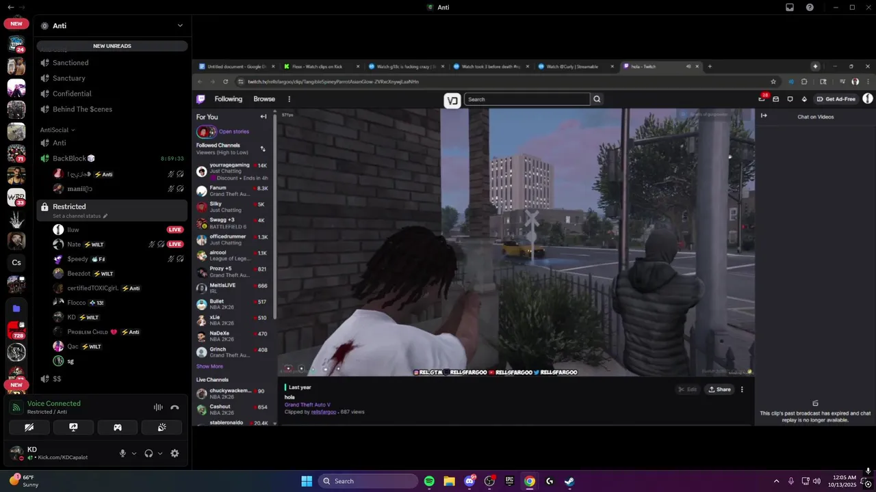Open headphone output options arrow
The width and height of the screenshot is (876, 492).
pyautogui.click(x=160, y=453)
